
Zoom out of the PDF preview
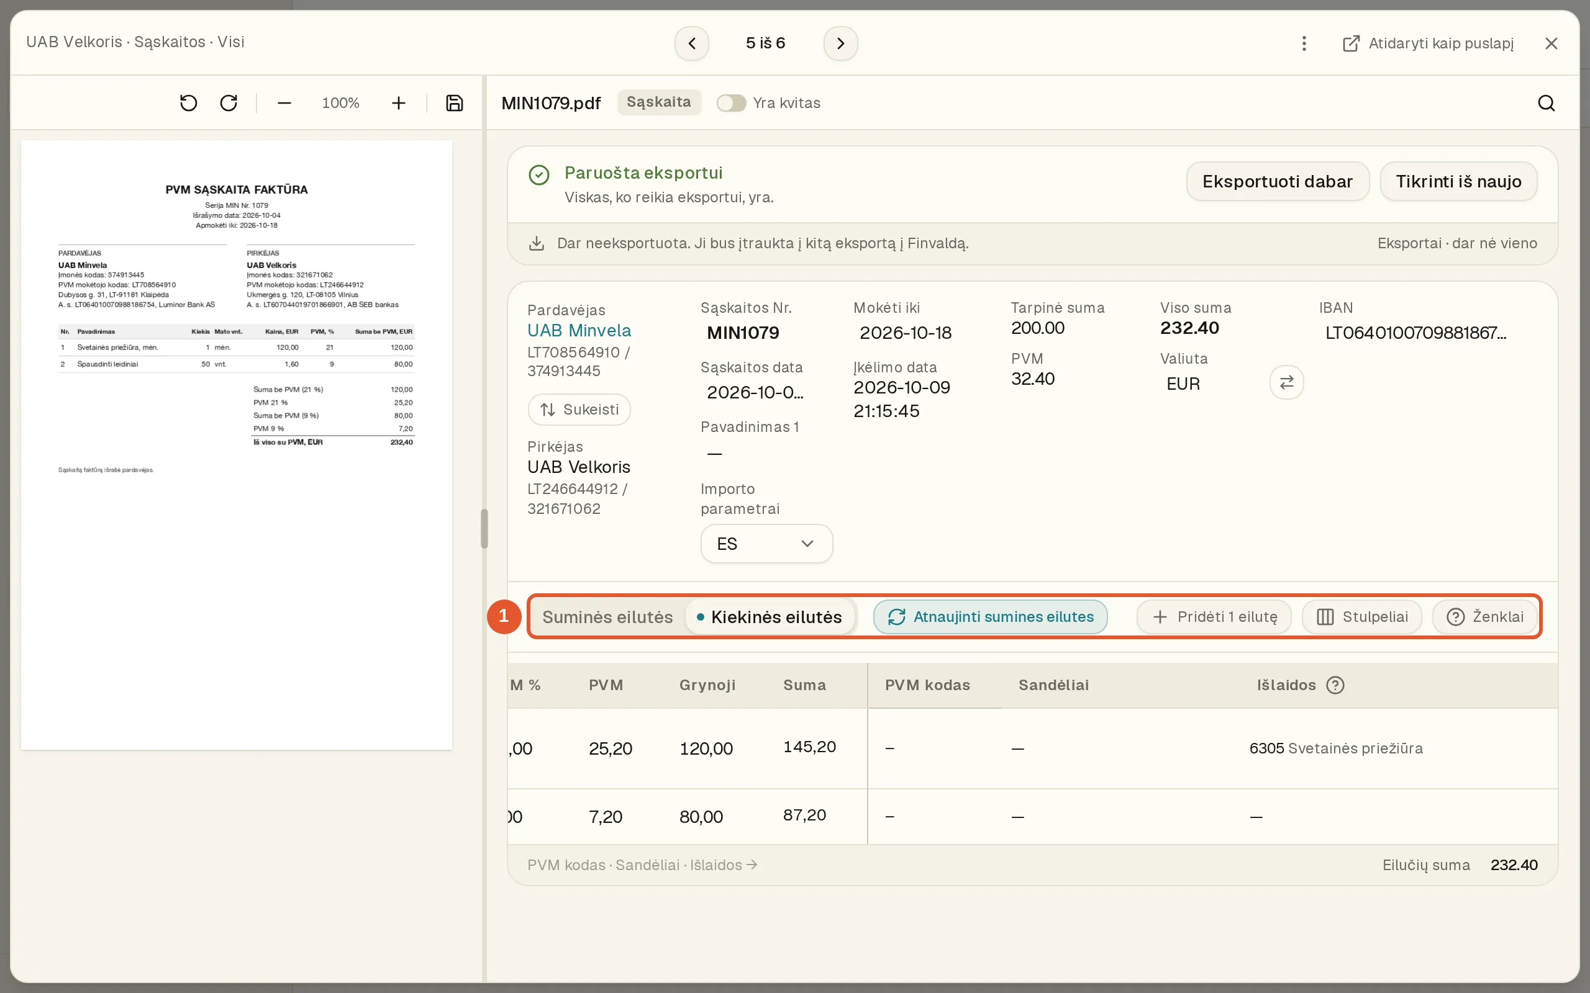click(284, 103)
